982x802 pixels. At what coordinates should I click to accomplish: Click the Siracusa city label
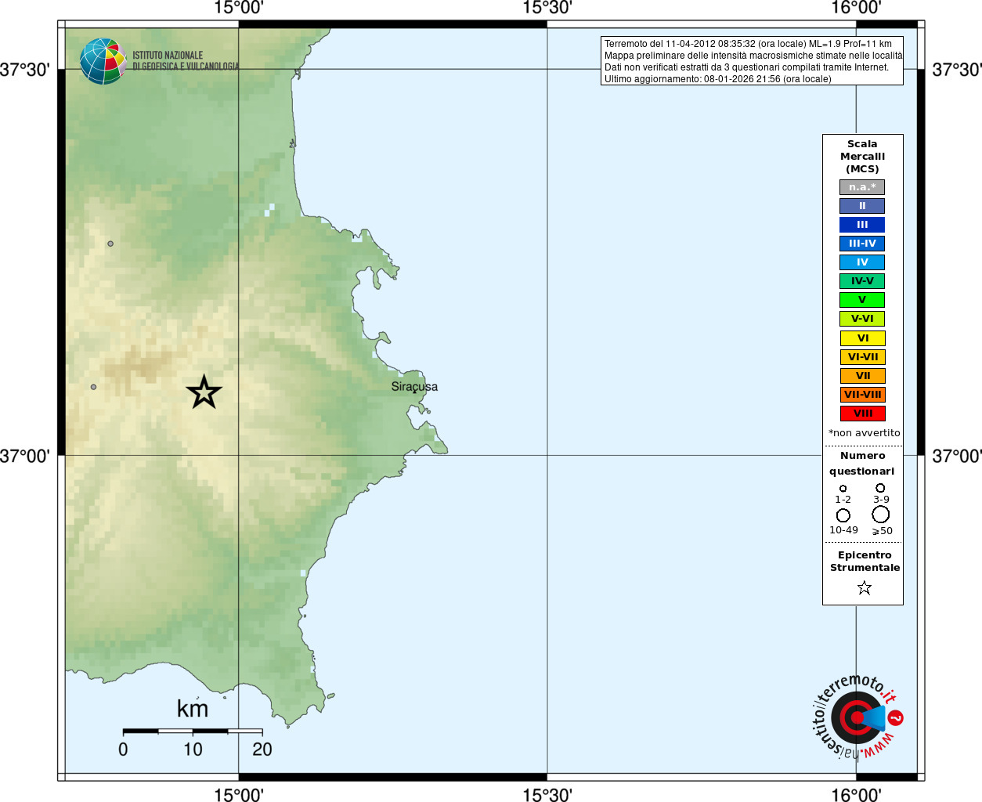414,387
